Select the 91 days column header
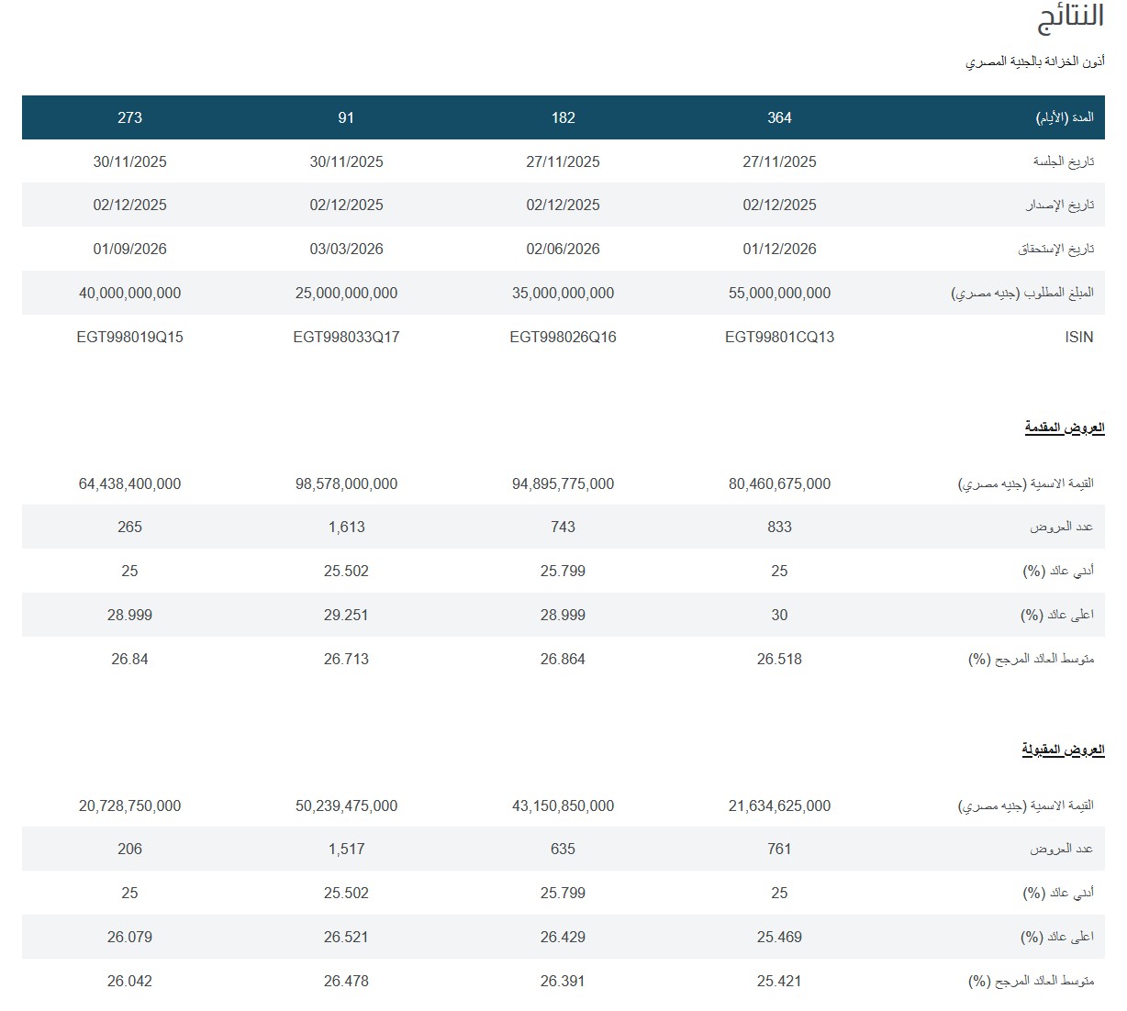The width and height of the screenshot is (1127, 1011). (x=346, y=117)
